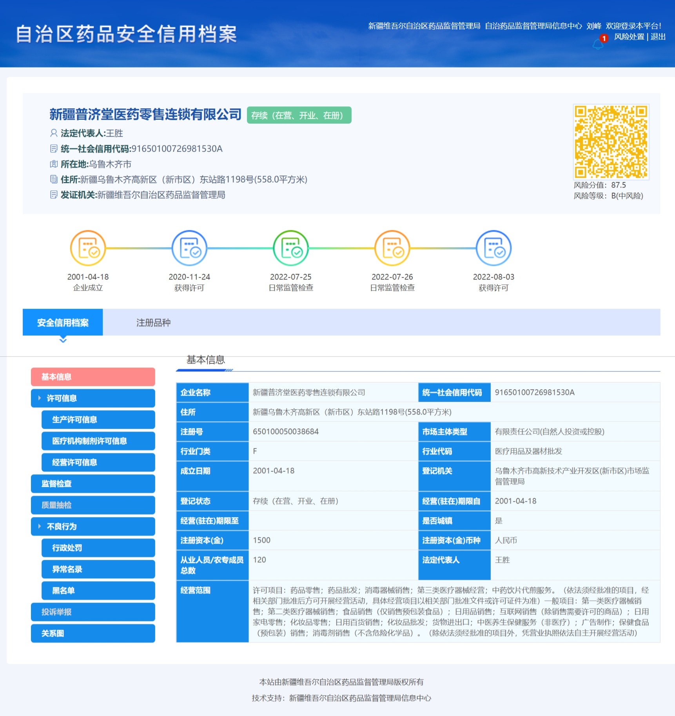
Task: Open 经营许可信息 in the sidebar
Action: [98, 462]
